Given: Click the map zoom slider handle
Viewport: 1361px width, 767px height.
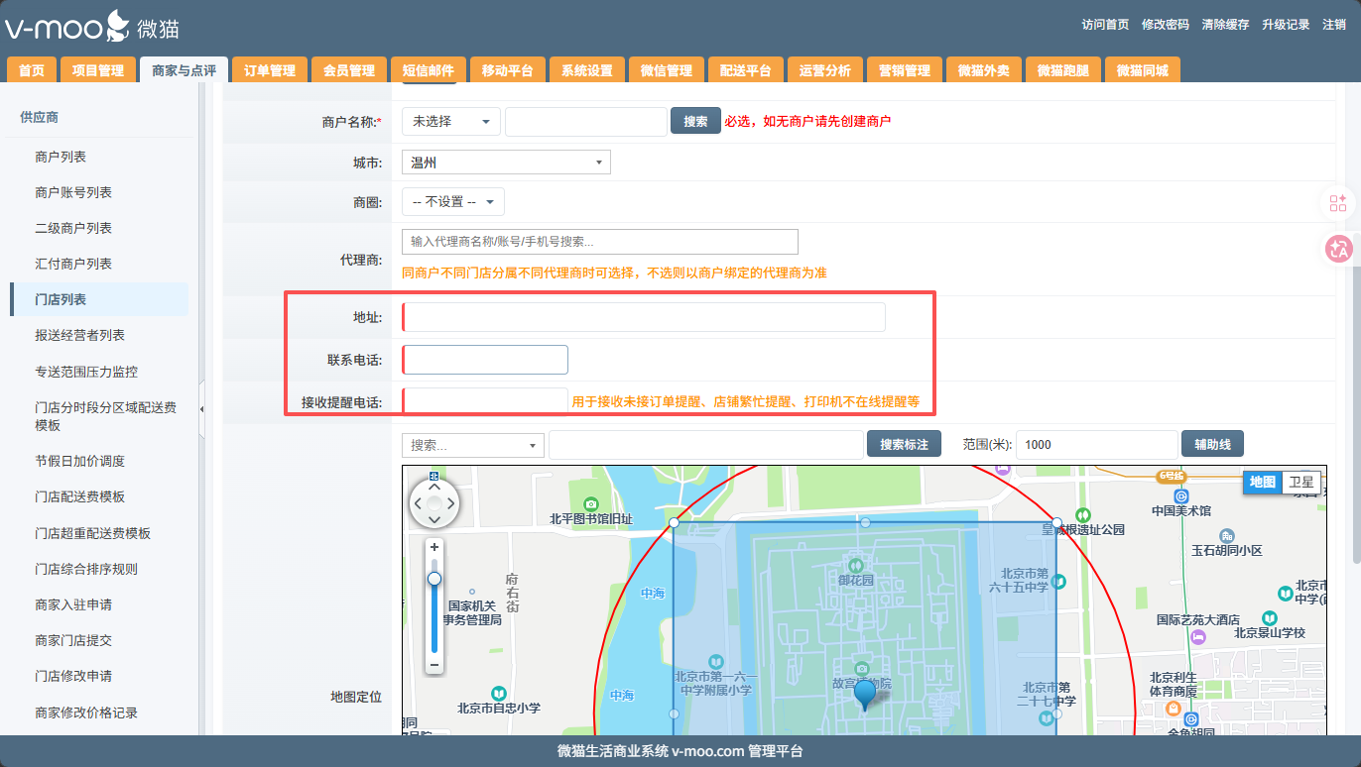Looking at the screenshot, I should pos(433,579).
